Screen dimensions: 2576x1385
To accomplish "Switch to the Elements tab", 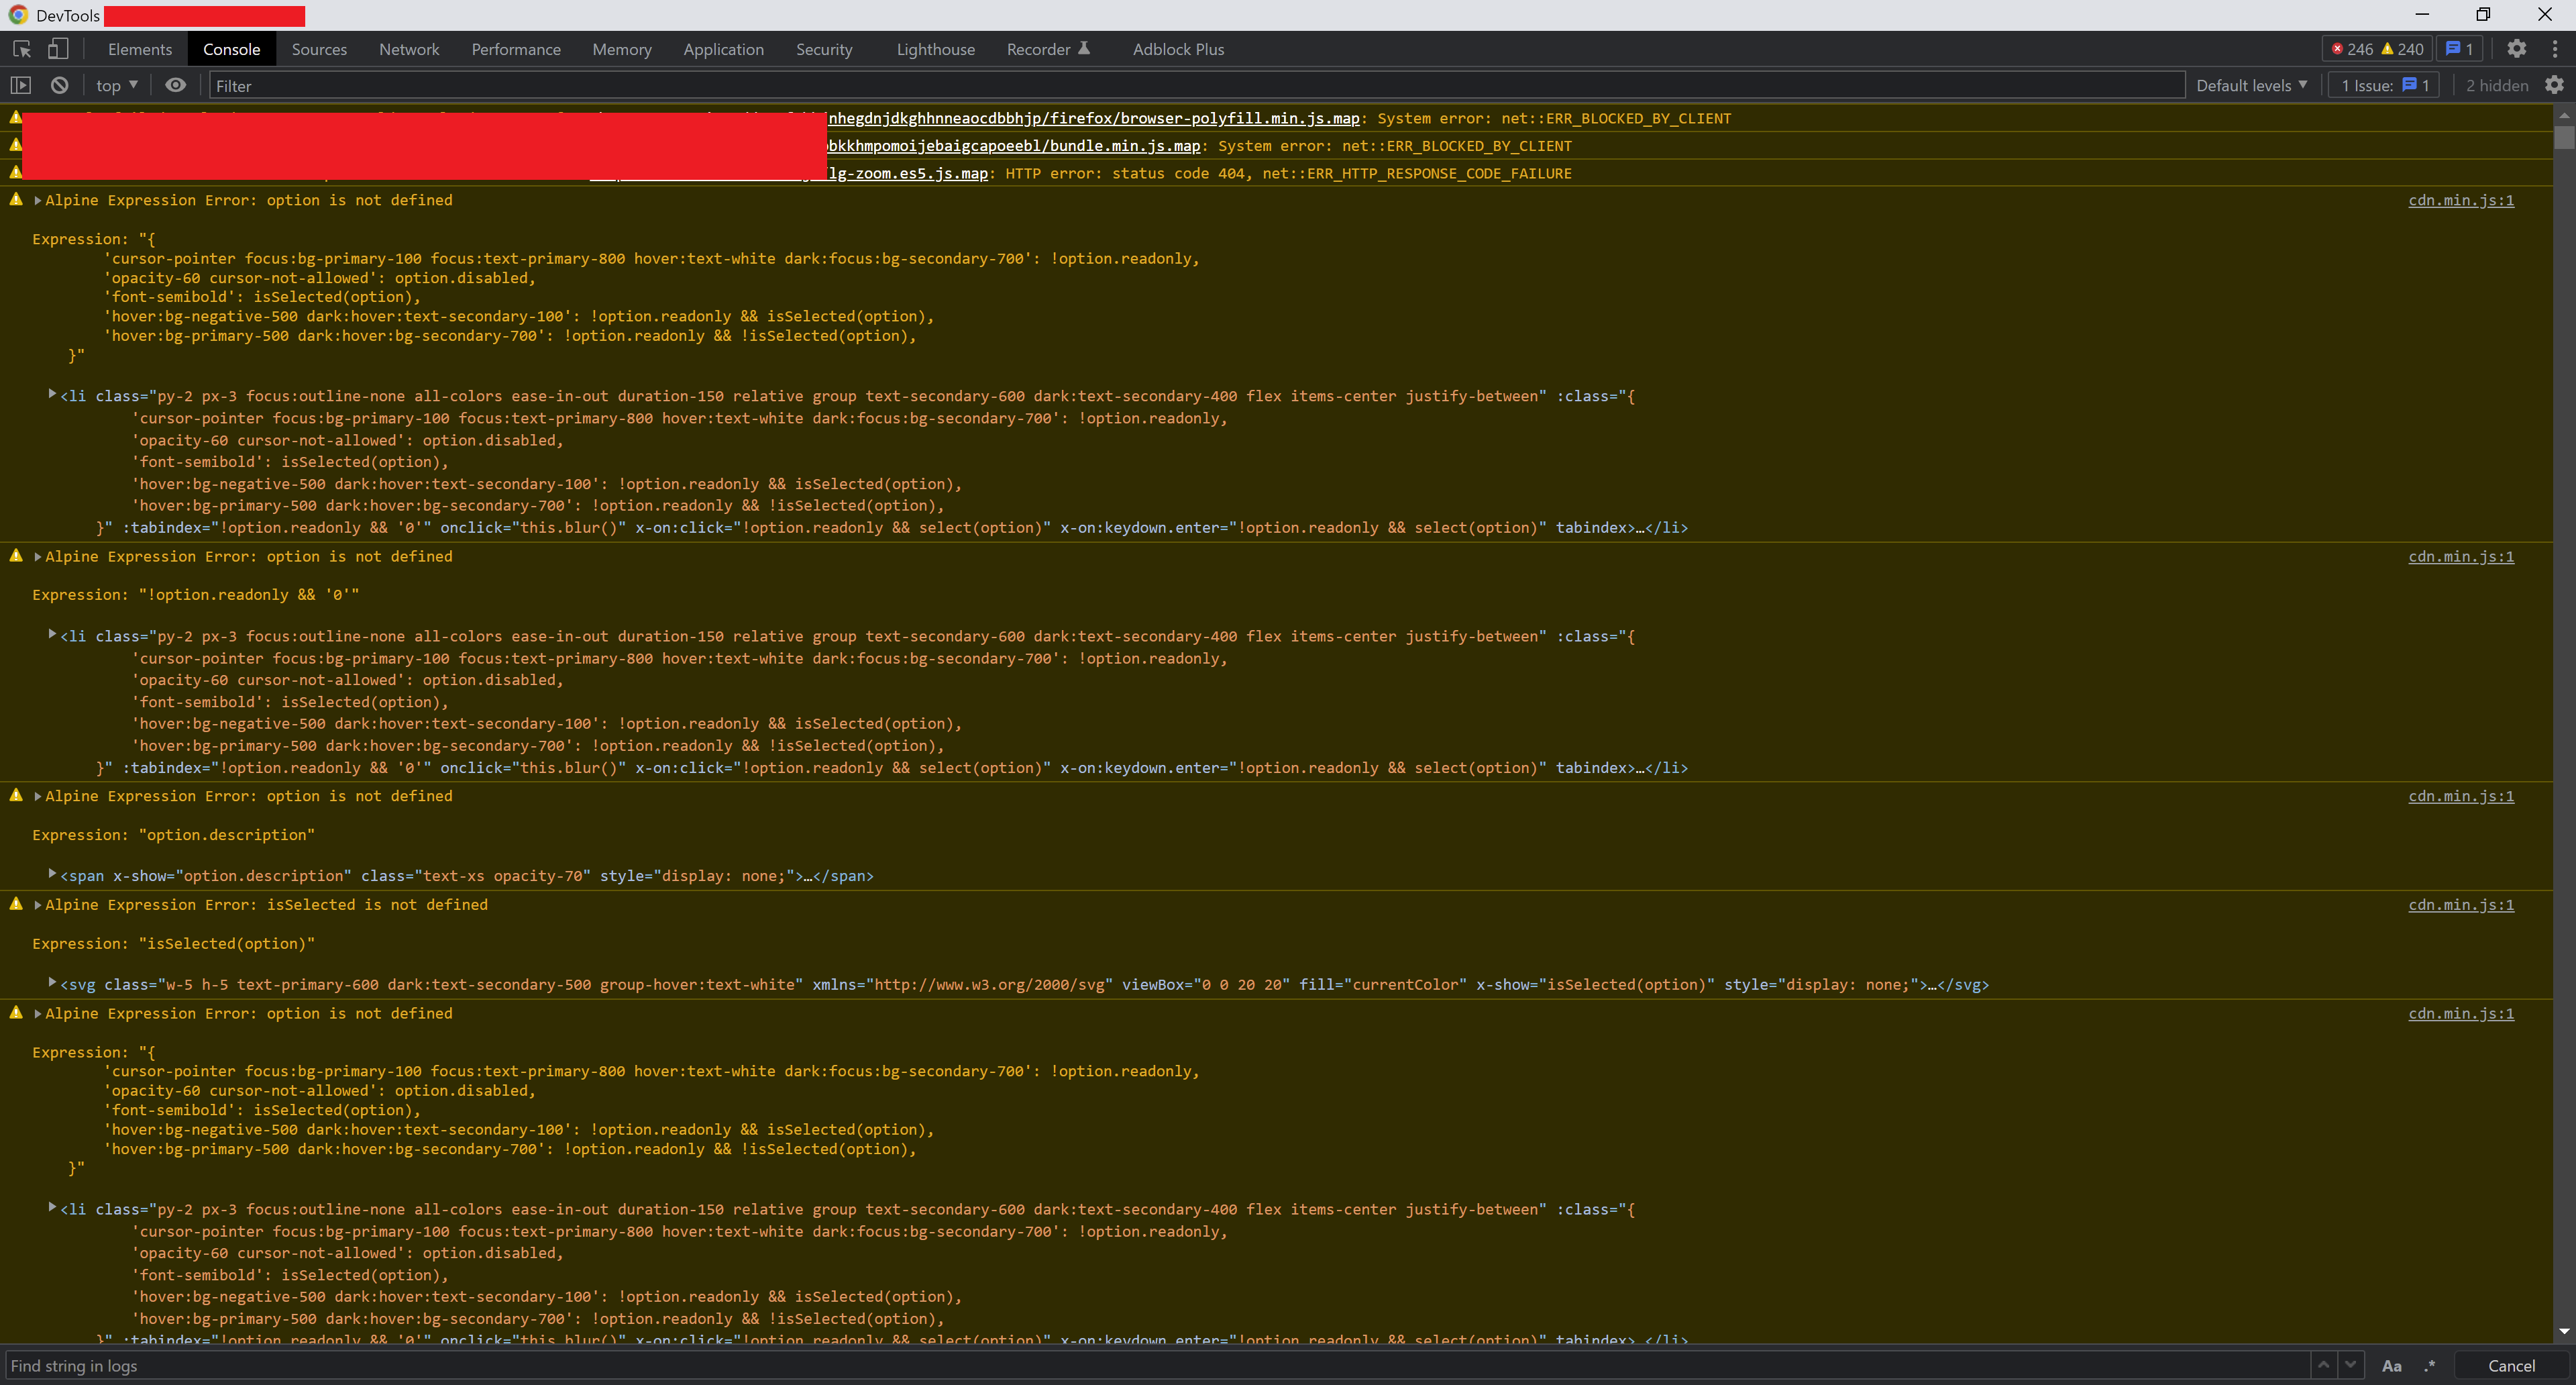I will pos(140,49).
